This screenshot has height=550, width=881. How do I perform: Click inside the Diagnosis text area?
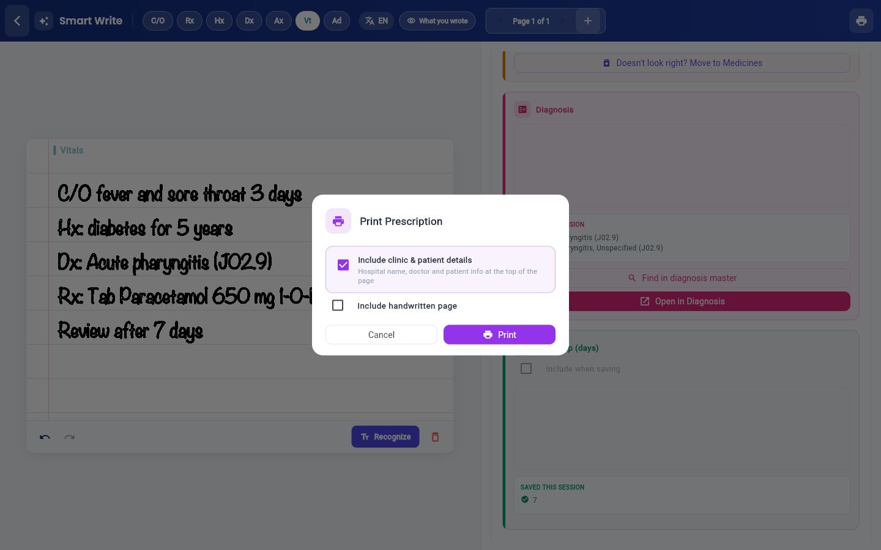(682, 166)
